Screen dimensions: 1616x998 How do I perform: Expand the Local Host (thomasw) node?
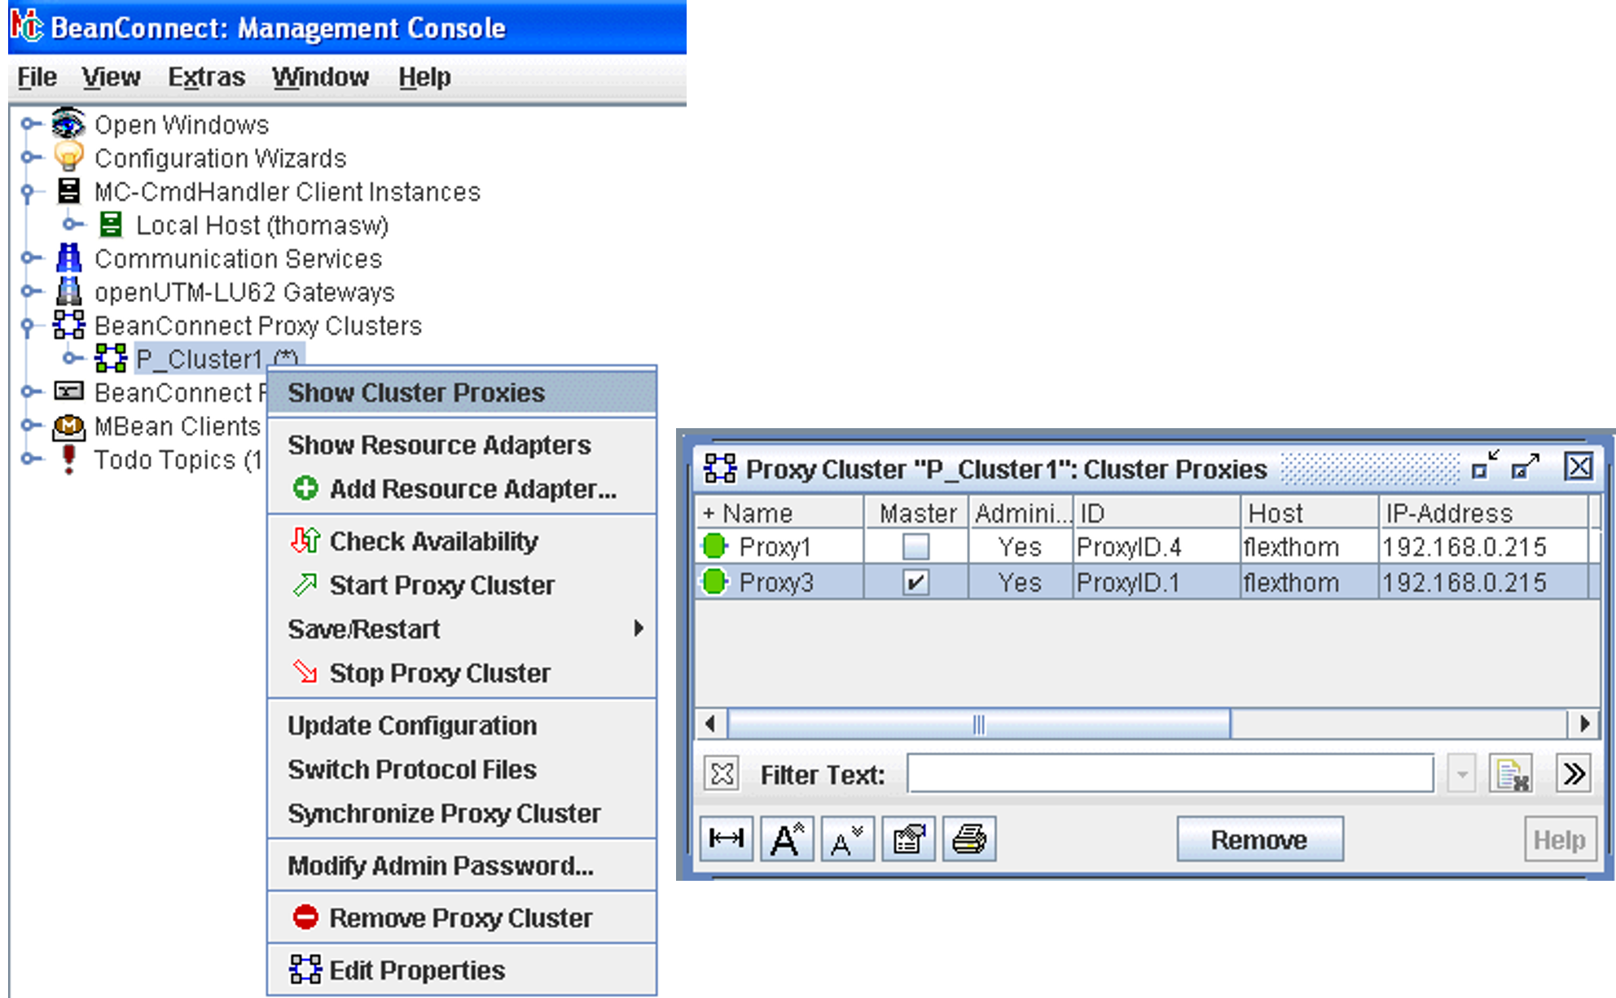[72, 224]
